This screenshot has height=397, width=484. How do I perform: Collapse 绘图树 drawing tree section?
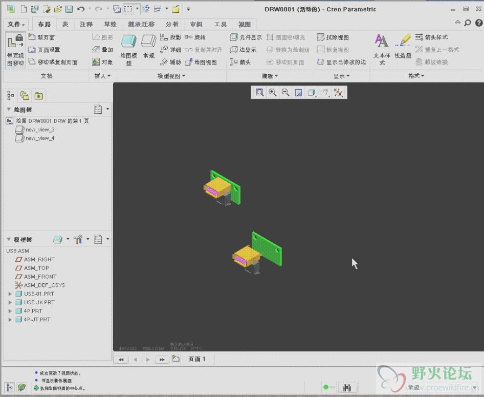(9, 110)
